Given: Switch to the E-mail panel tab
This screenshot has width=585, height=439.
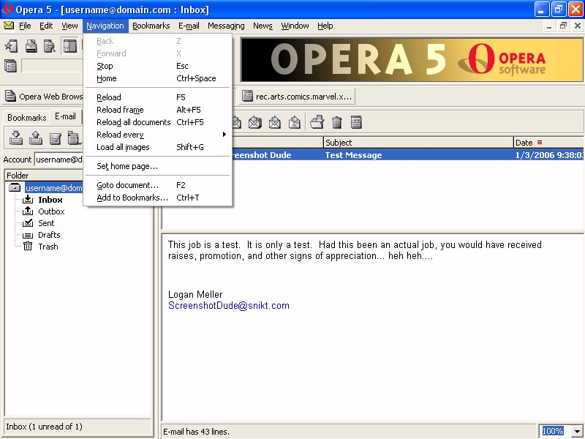Looking at the screenshot, I should point(65,116).
